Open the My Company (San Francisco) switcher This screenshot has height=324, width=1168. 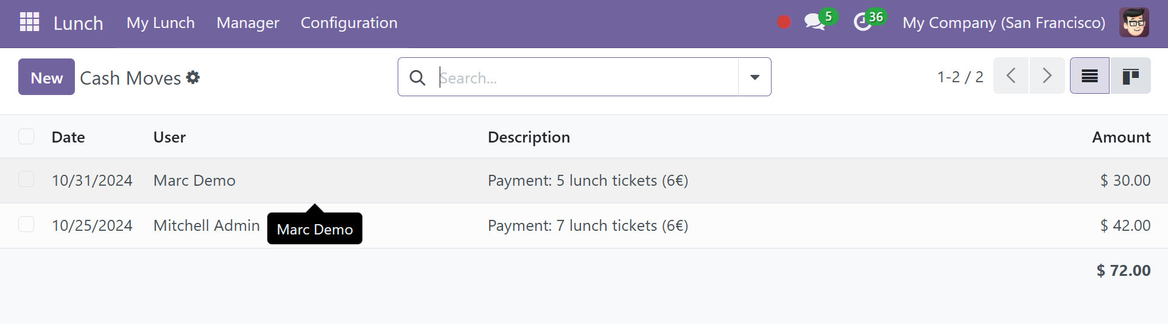[x=1004, y=23]
